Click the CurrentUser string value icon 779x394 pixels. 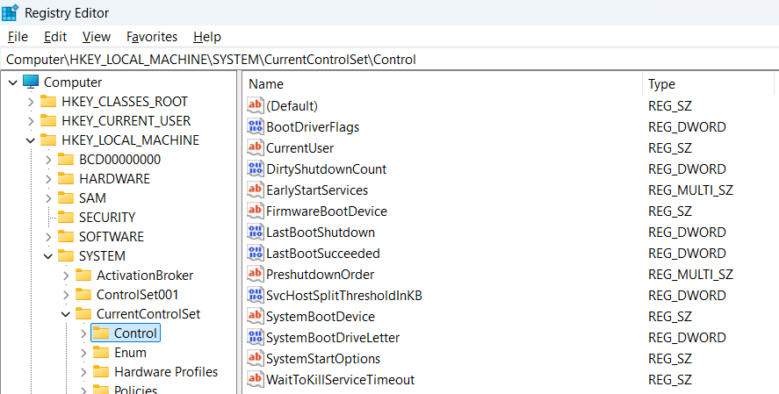(256, 148)
